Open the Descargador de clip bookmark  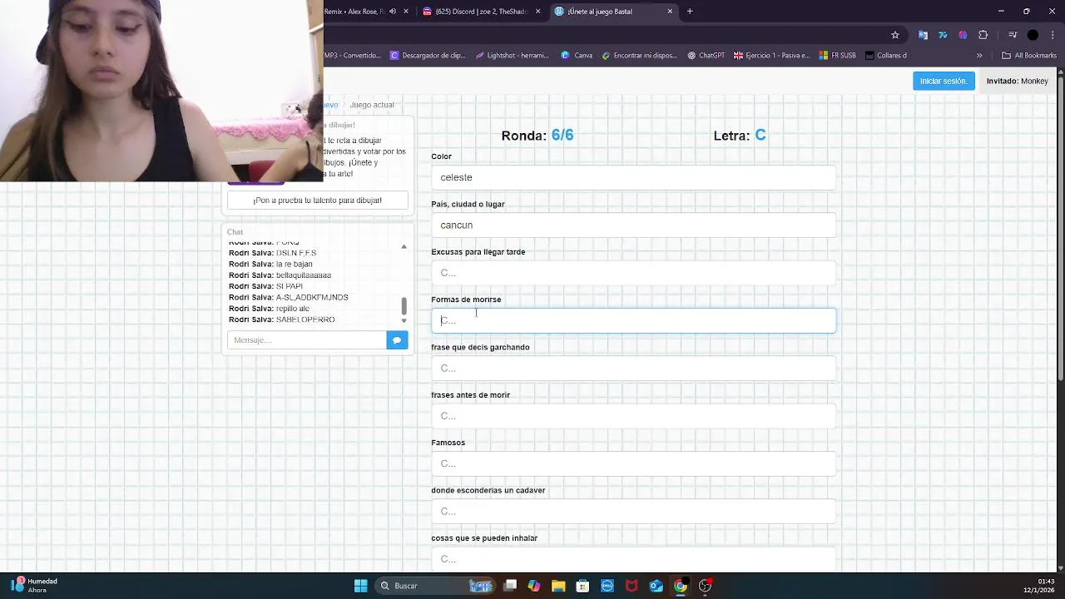point(428,56)
